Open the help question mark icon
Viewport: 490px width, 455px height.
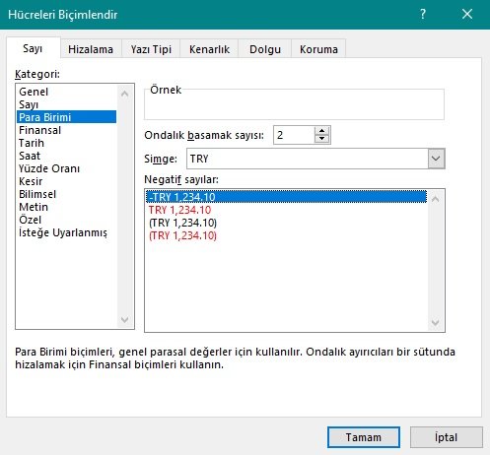click(423, 14)
